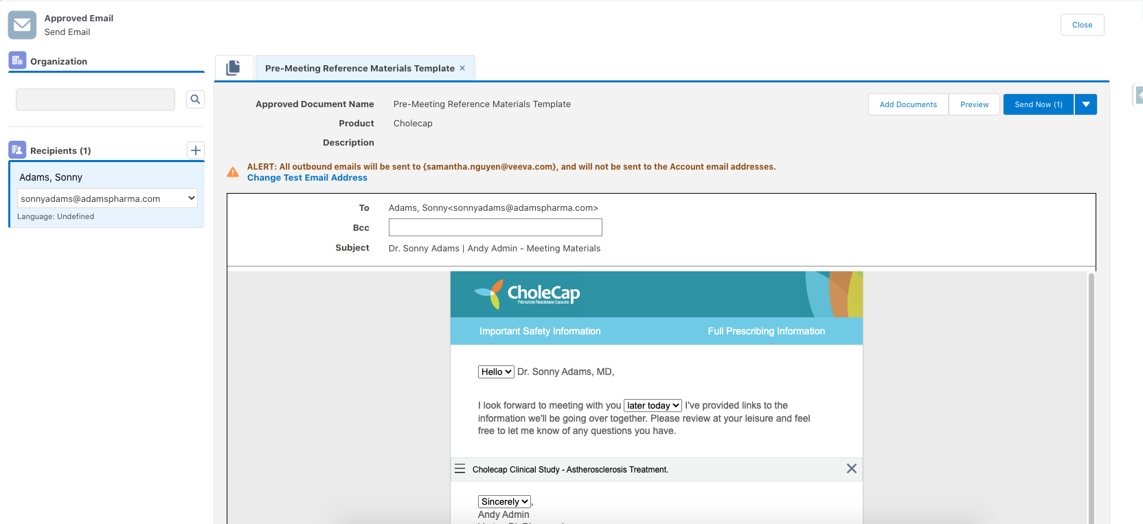Click the Approved Email envelope icon
Image resolution: width=1143 pixels, height=524 pixels.
[22, 25]
